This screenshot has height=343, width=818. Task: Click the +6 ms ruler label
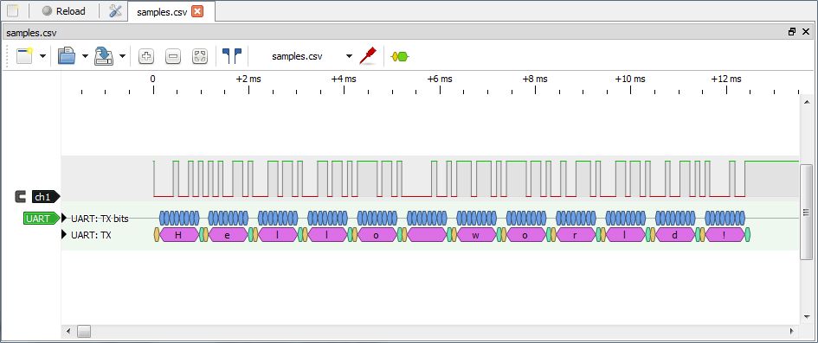(440, 79)
